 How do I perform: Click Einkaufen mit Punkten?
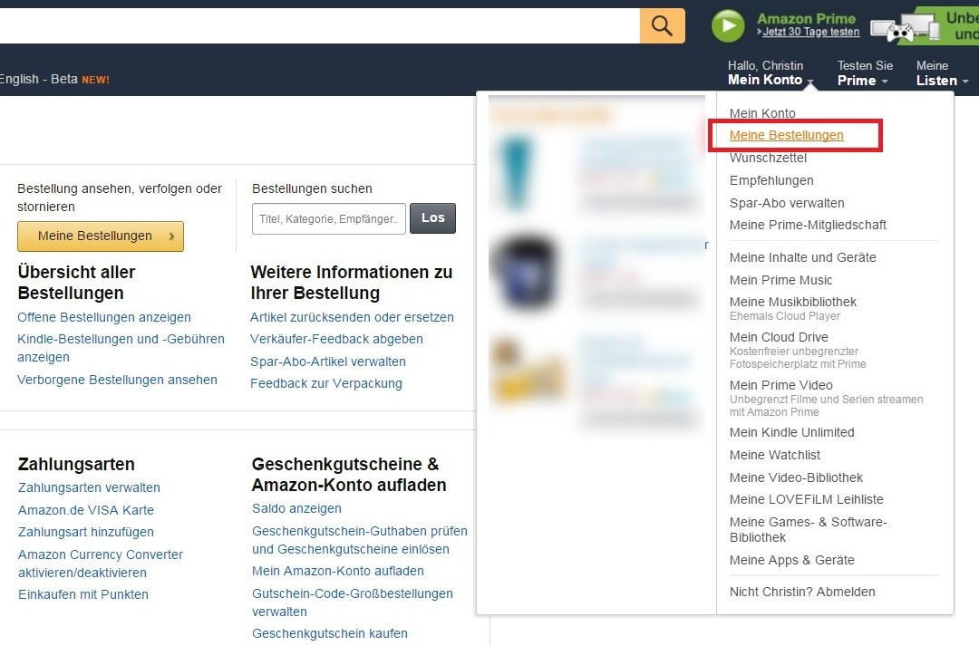tap(83, 594)
